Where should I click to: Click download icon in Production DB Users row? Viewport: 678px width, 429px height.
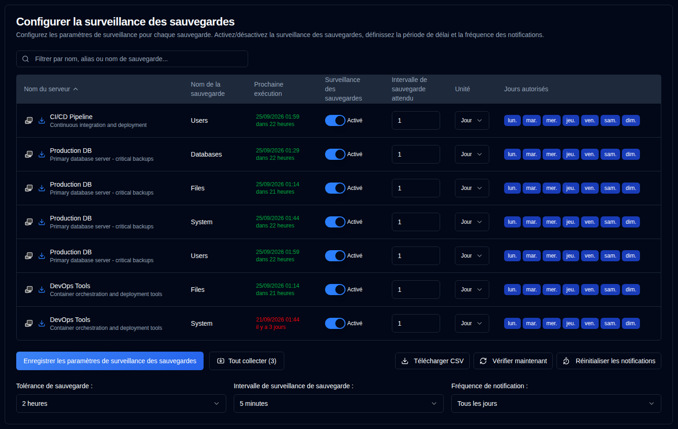[x=42, y=256]
